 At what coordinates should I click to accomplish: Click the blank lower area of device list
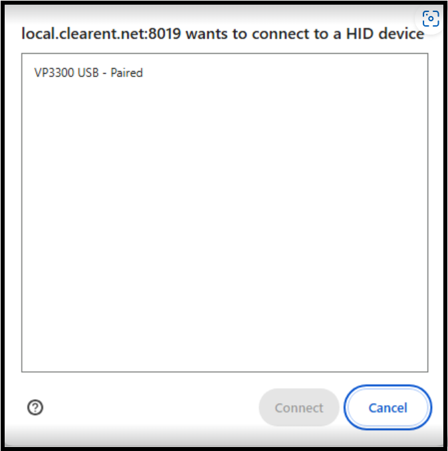pos(225,287)
